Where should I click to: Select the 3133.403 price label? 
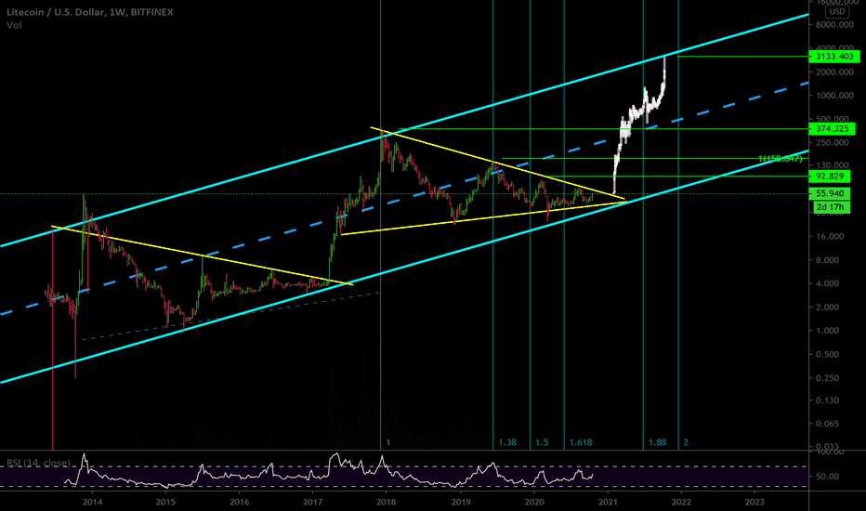click(834, 57)
